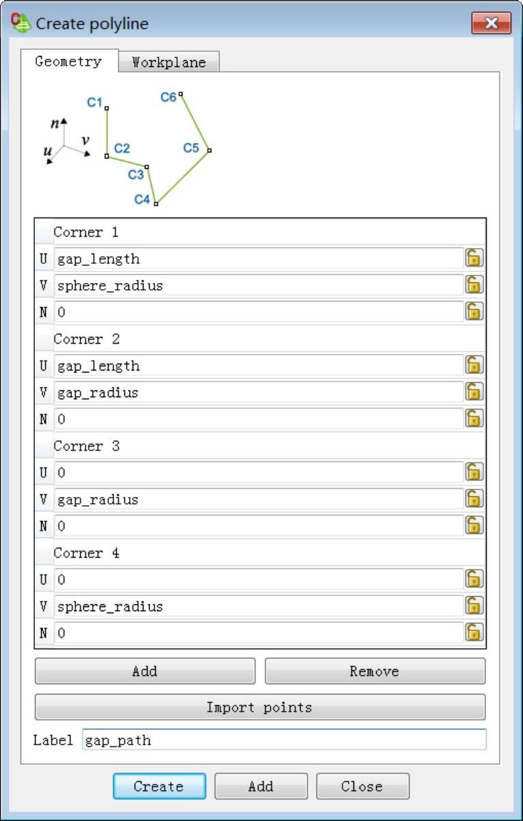Toggle lock icon for Corner 1 U field
Image resolution: width=523 pixels, height=821 pixels.
pyautogui.click(x=474, y=258)
